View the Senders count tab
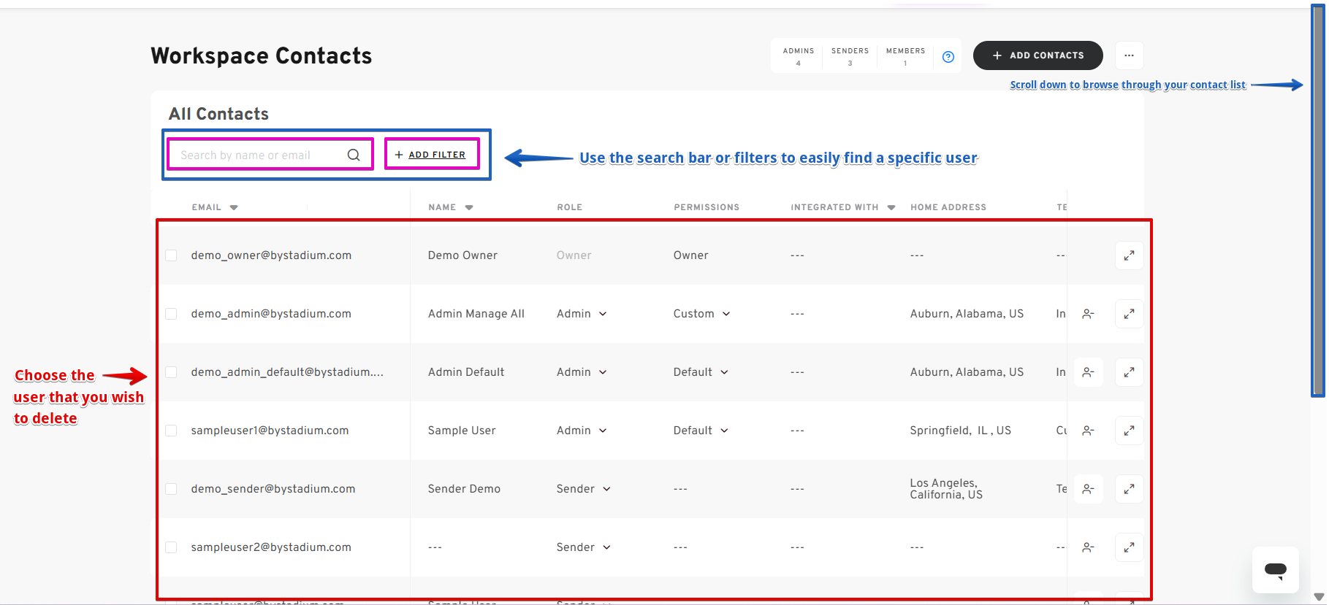 tap(850, 56)
